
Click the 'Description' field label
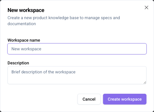pos(18,63)
